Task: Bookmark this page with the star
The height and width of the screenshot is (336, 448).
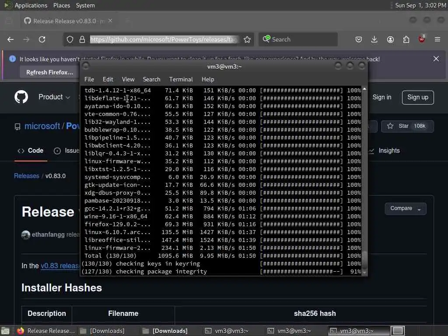Action: coord(247,39)
